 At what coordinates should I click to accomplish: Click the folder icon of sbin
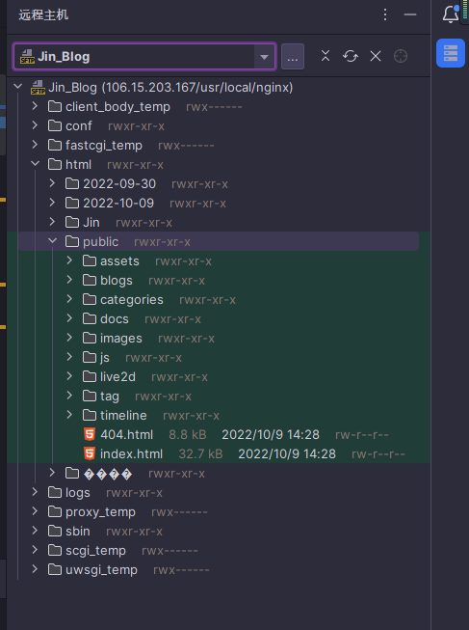coord(55,531)
